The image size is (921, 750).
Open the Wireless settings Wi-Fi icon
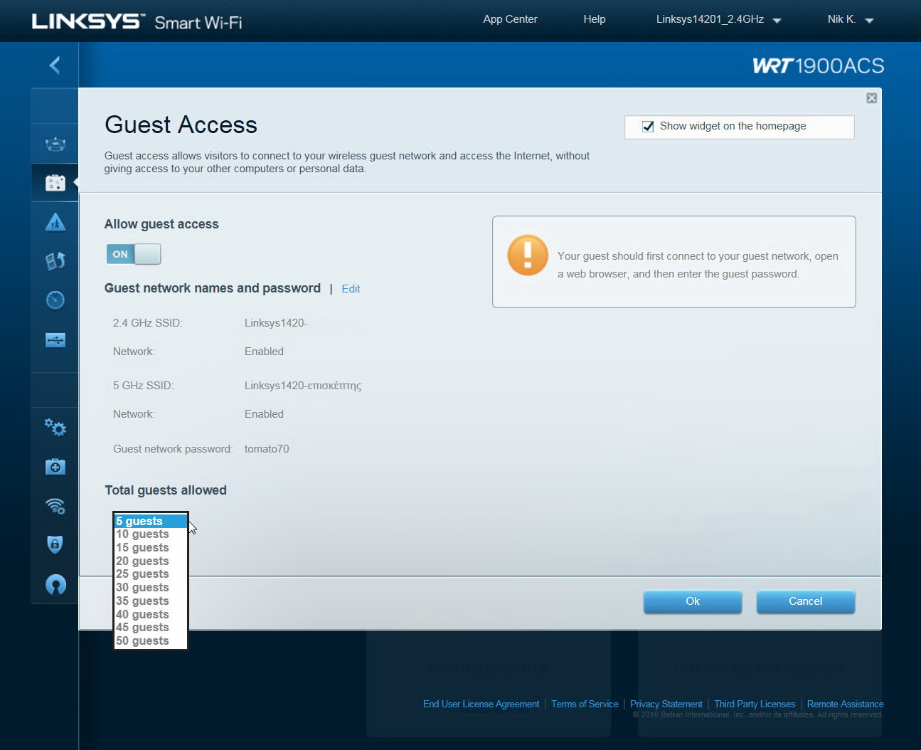tap(55, 506)
